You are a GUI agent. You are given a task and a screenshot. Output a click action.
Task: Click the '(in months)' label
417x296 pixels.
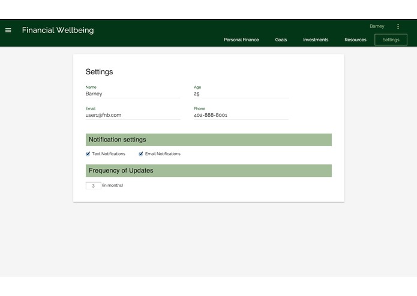(112, 185)
